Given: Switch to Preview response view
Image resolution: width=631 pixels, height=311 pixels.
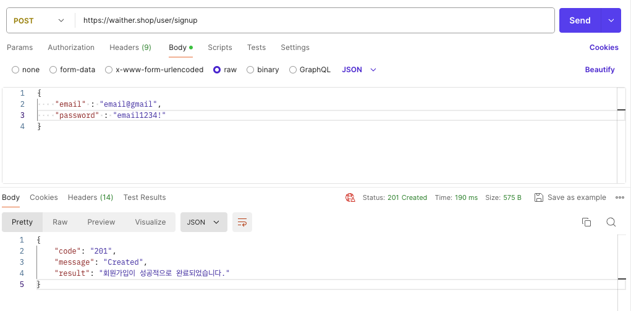Looking at the screenshot, I should 101,222.
